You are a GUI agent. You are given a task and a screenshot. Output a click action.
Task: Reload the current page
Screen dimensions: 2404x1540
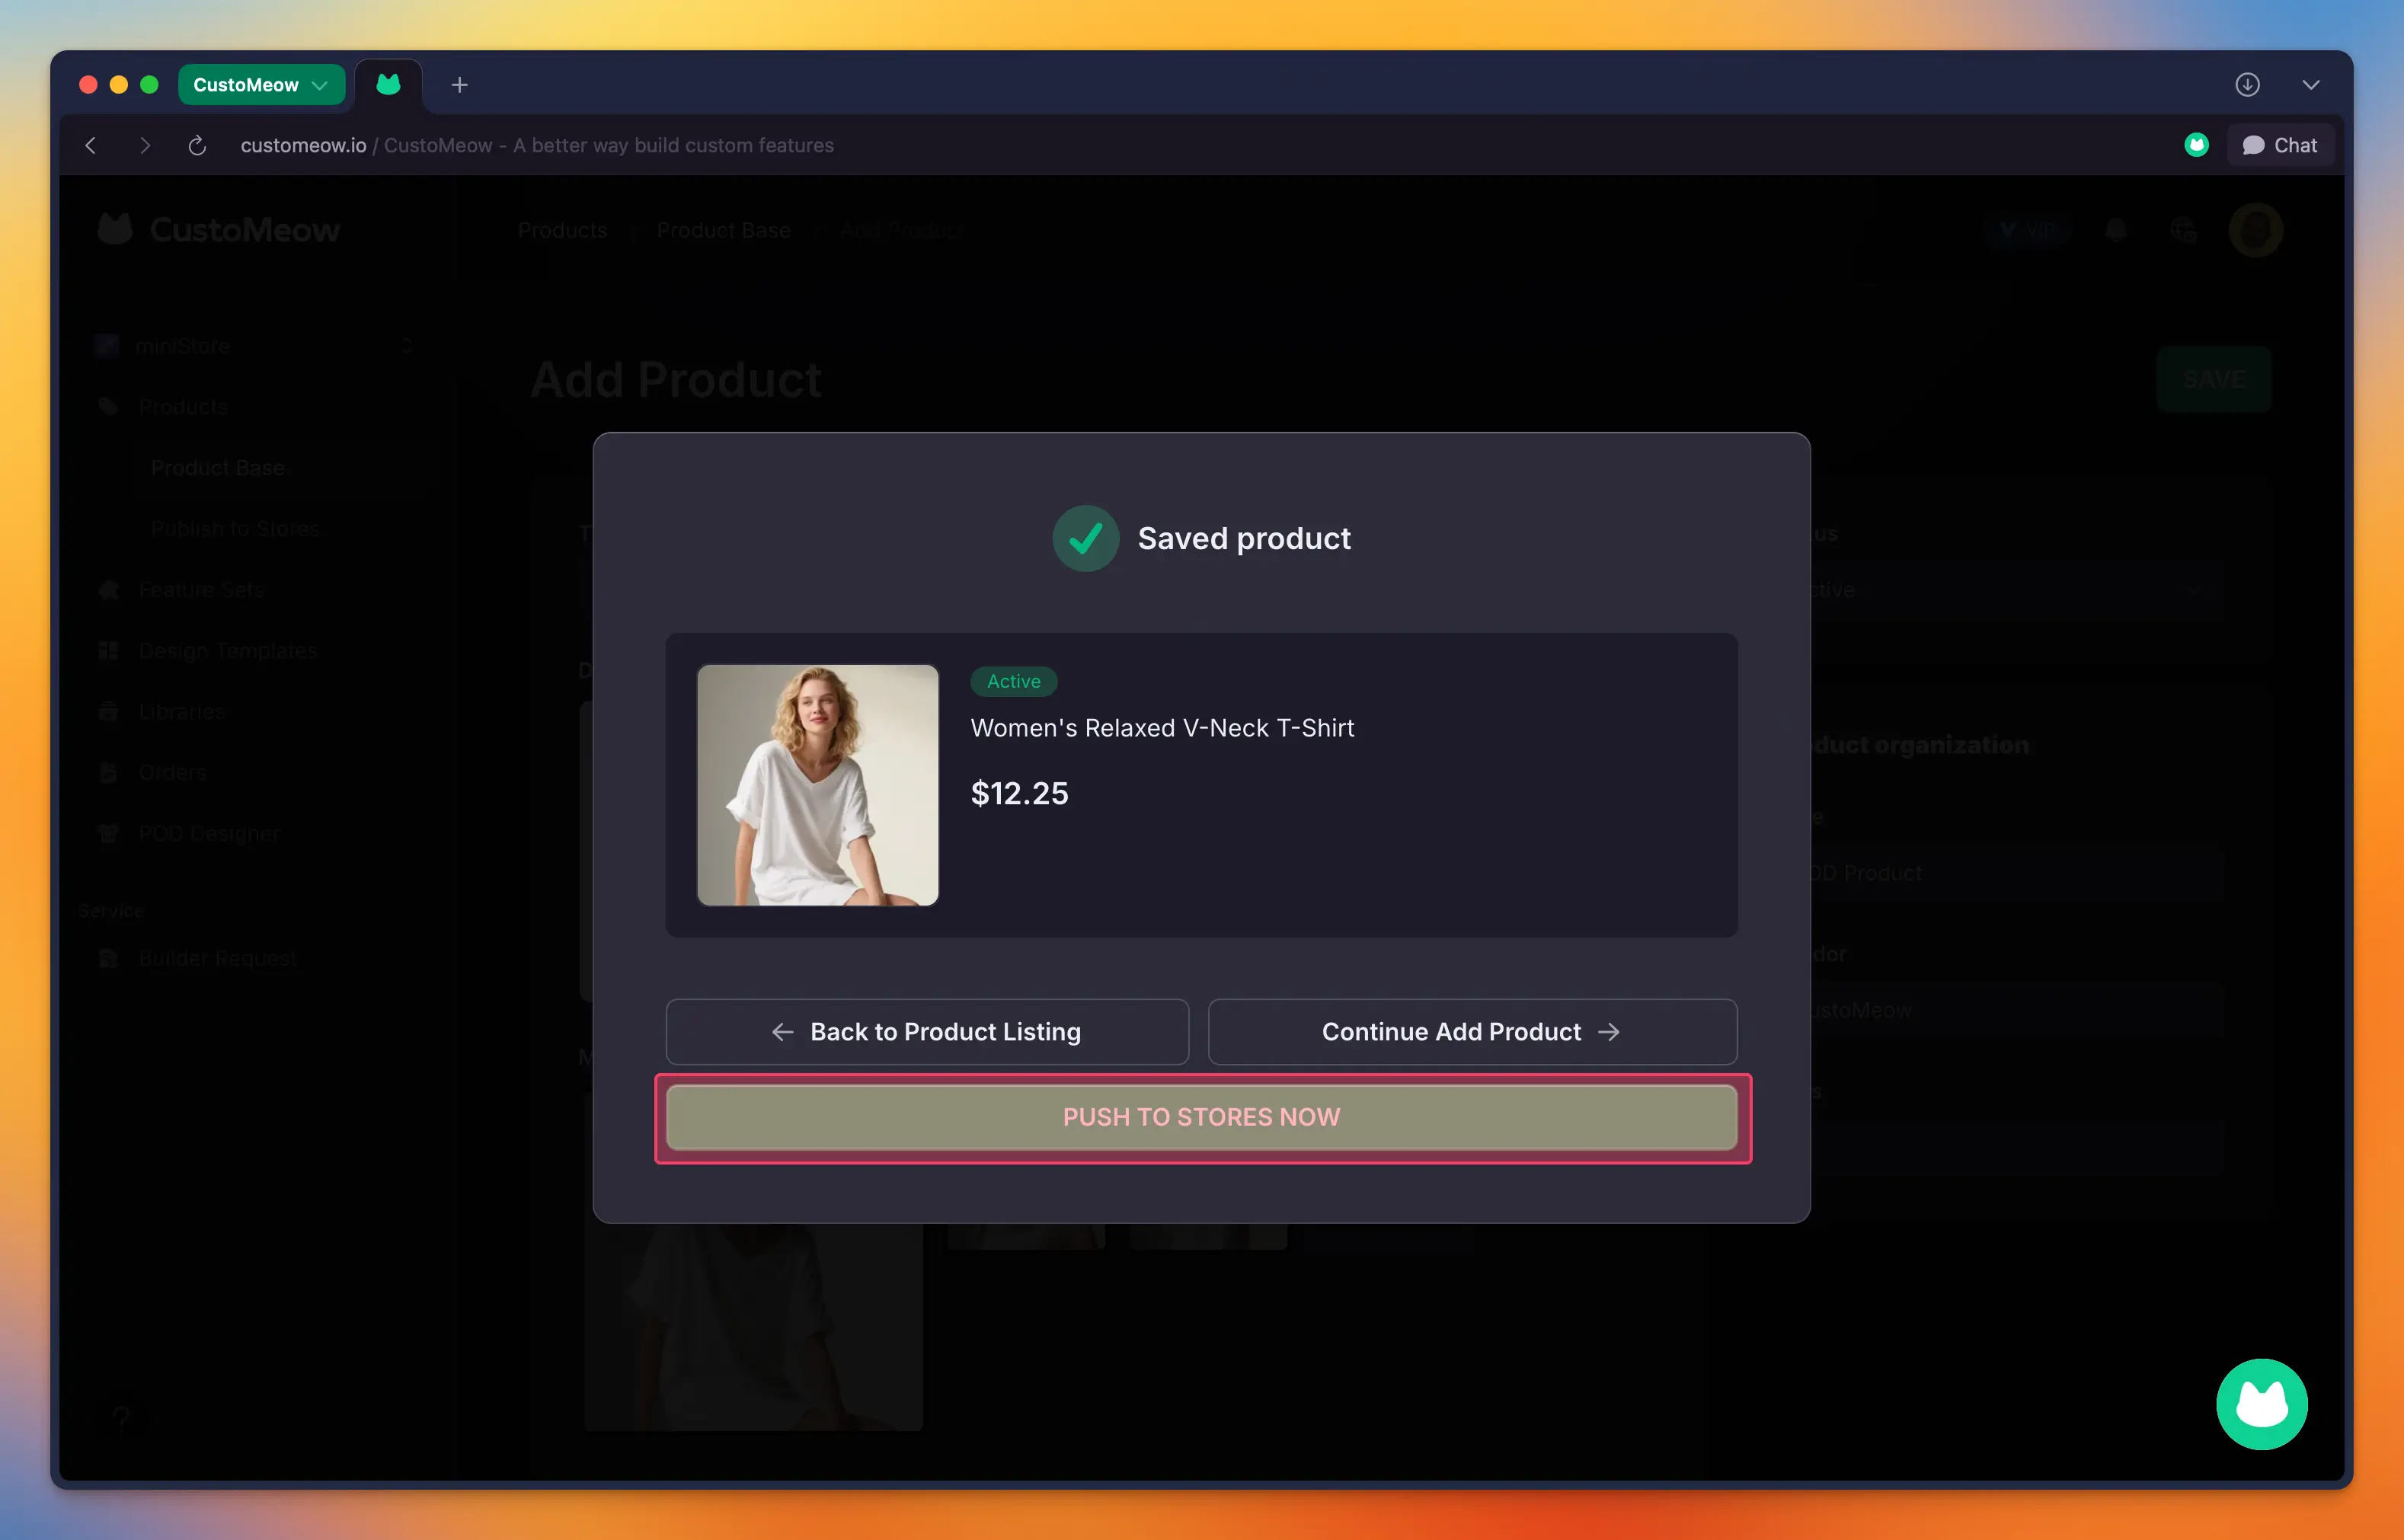(x=197, y=145)
